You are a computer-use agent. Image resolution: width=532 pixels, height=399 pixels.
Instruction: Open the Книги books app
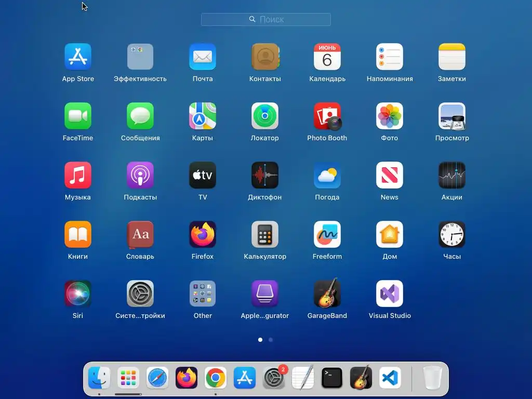tap(78, 234)
